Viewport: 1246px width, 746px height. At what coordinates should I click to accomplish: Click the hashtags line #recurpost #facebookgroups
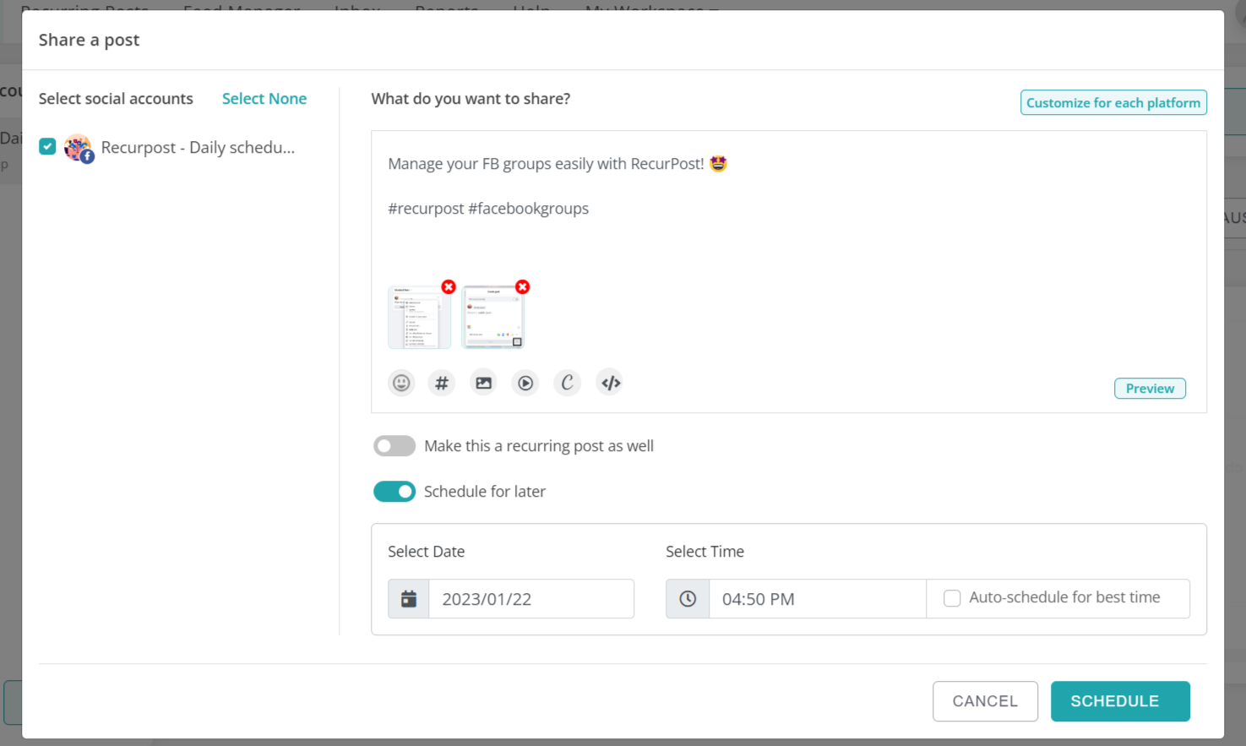pyautogui.click(x=488, y=209)
